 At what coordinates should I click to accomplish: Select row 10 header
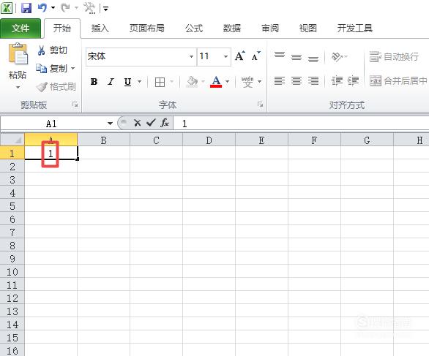pyautogui.click(x=12, y=272)
